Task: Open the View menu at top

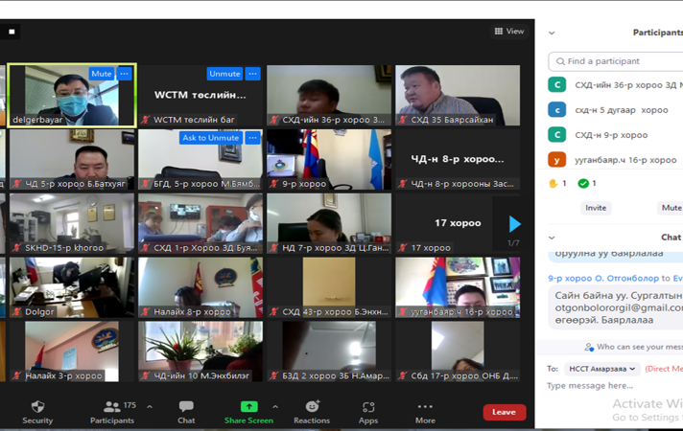Action: coord(509,32)
